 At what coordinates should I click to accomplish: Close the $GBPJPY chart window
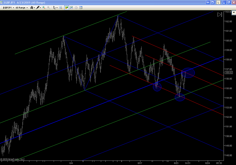coord(234,2)
